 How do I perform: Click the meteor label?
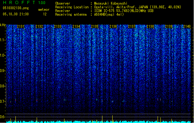click(44, 10)
